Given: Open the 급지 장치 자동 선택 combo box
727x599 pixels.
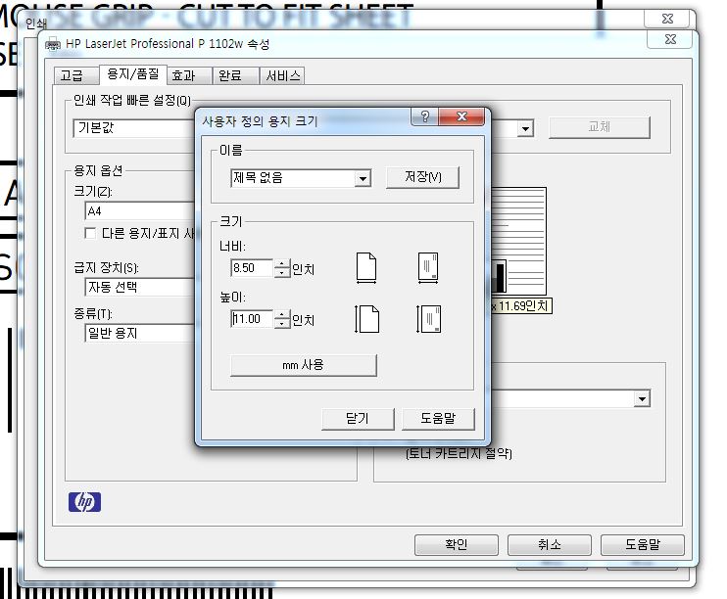Looking at the screenshot, I should click(x=140, y=287).
